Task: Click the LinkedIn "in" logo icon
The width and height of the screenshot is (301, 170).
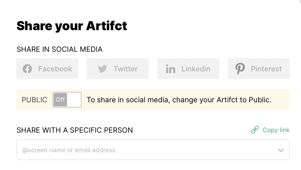Action: pyautogui.click(x=170, y=69)
